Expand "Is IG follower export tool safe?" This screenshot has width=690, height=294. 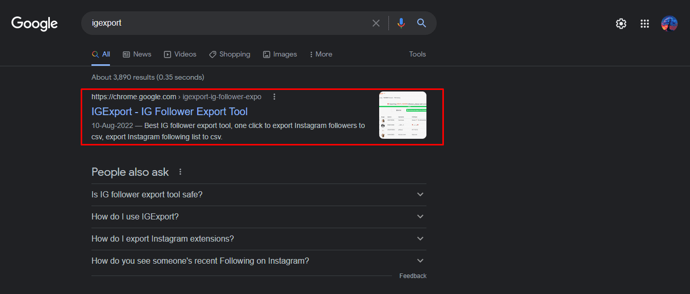click(259, 195)
